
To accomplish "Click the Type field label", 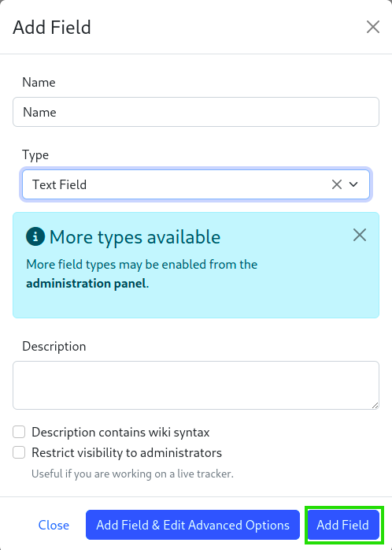I will point(35,155).
